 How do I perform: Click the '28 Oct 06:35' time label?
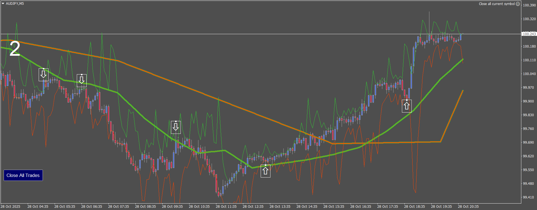(x=92, y=207)
